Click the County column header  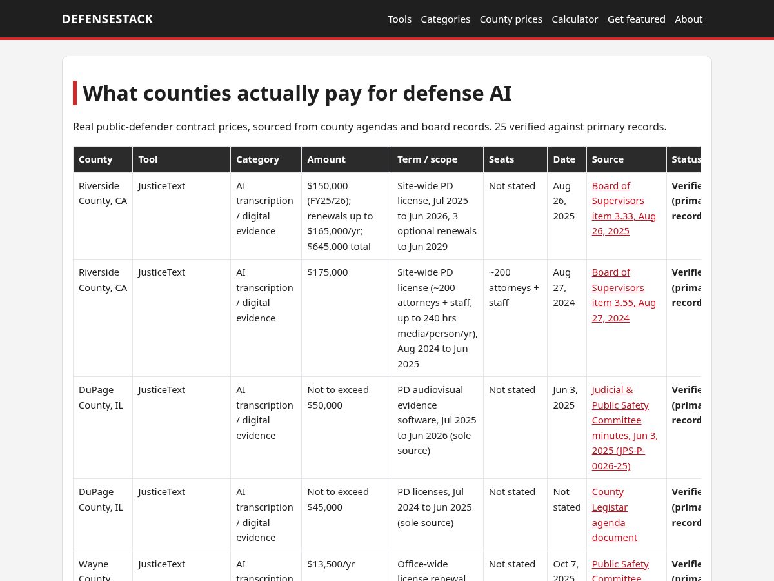click(x=103, y=159)
